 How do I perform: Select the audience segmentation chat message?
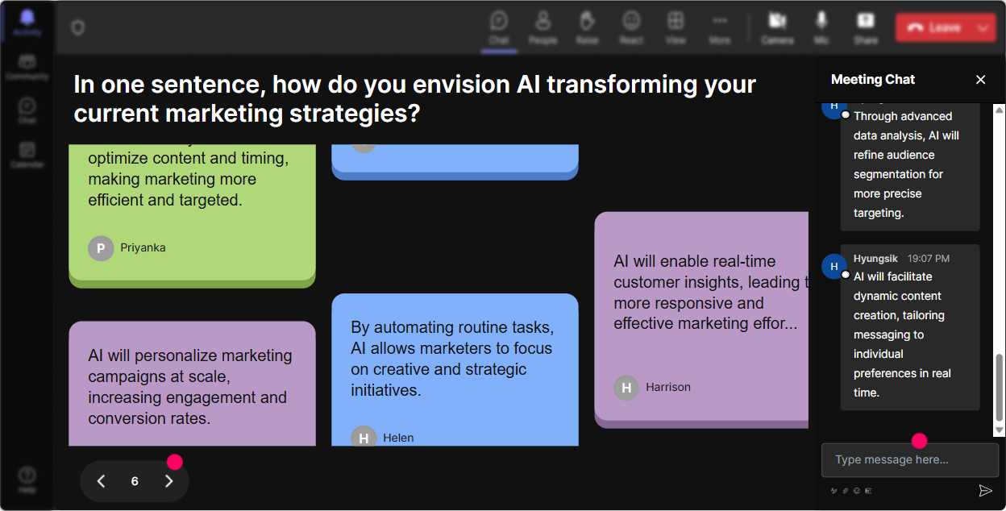pyautogui.click(x=910, y=167)
